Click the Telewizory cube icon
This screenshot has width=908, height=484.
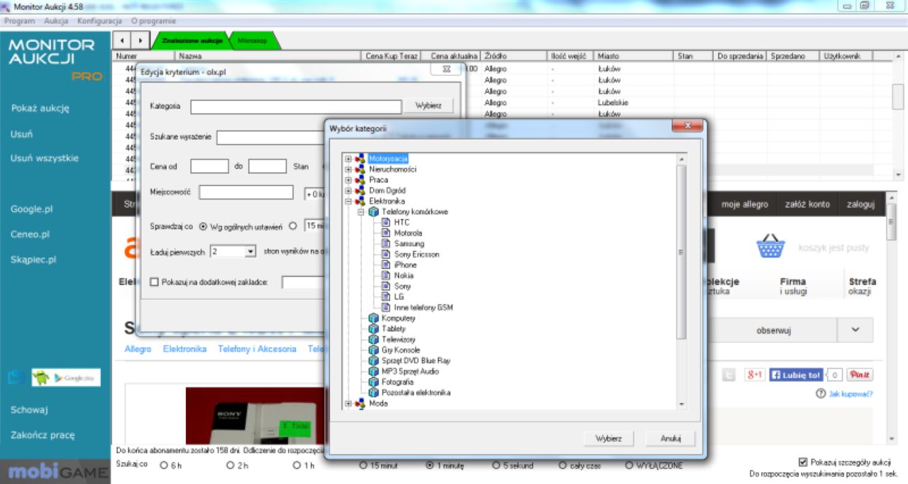[x=373, y=340]
